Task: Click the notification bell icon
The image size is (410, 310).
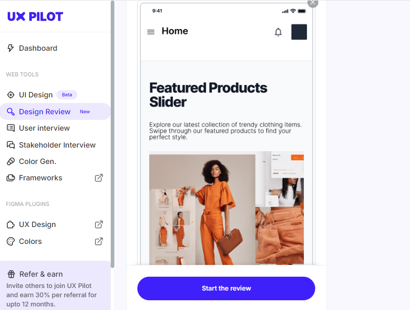Action: click(278, 32)
